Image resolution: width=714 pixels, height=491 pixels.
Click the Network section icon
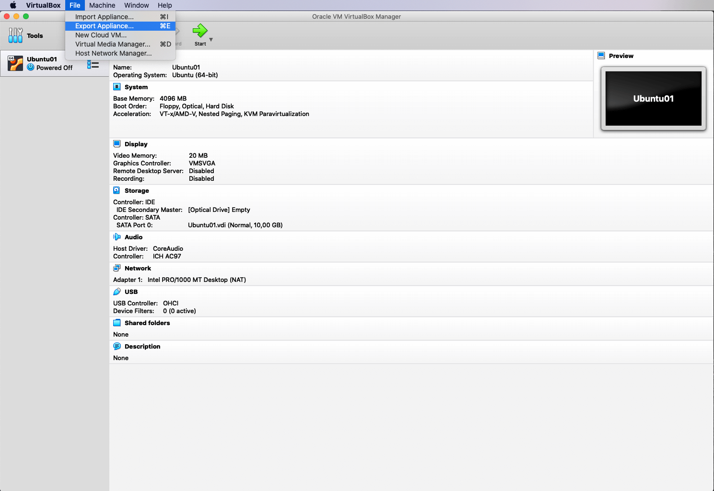[x=117, y=268]
